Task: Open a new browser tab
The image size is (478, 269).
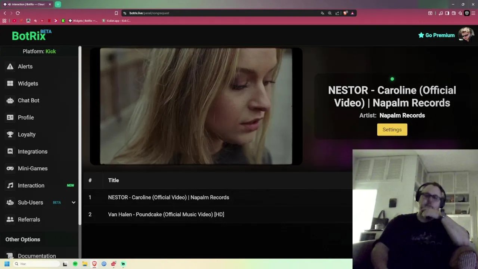Action: (58, 4)
